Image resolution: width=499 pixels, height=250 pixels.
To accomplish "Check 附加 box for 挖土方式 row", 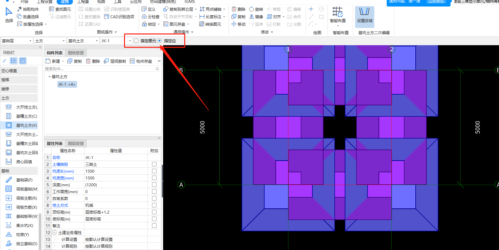I will 154,205.
